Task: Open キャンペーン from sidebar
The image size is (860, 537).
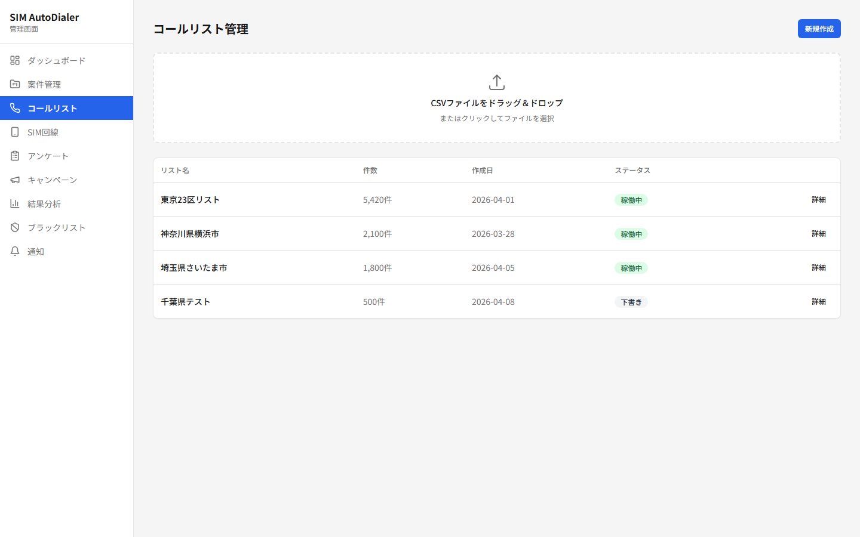Action: click(x=66, y=180)
